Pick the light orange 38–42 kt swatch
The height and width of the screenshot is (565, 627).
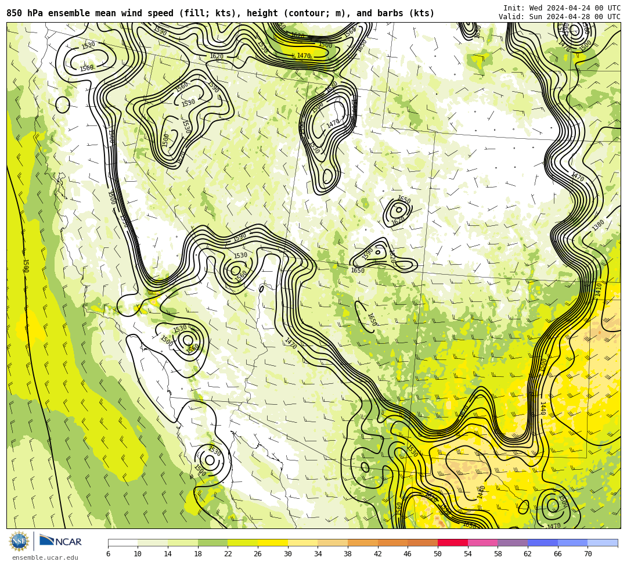(363, 542)
